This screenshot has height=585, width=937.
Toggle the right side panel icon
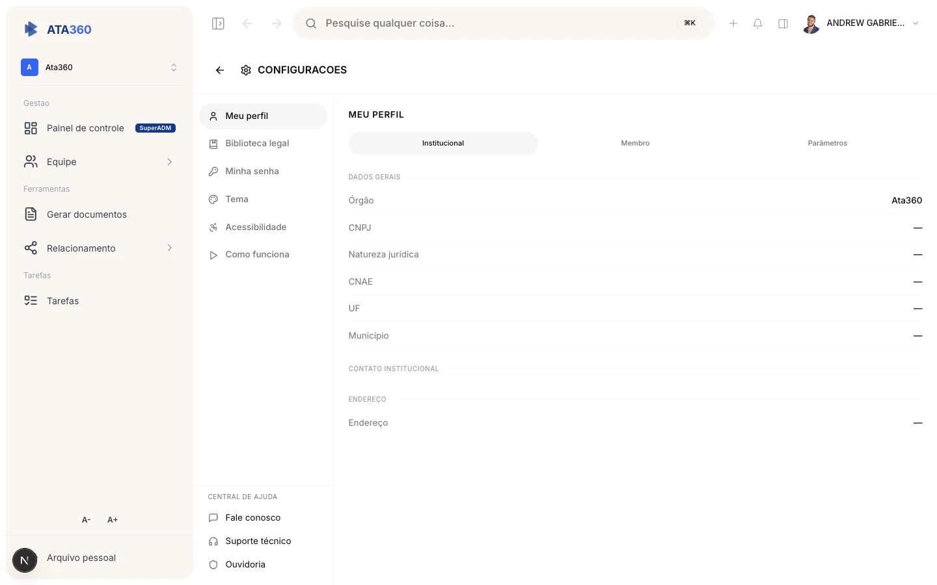[783, 23]
